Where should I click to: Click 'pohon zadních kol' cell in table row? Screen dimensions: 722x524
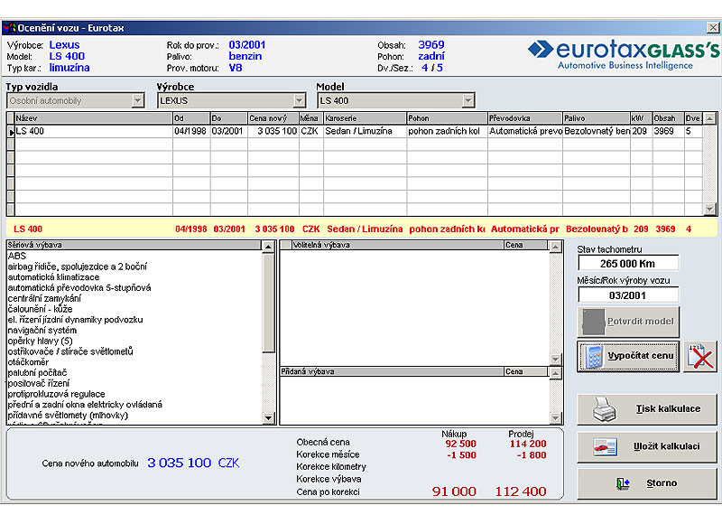(447, 131)
